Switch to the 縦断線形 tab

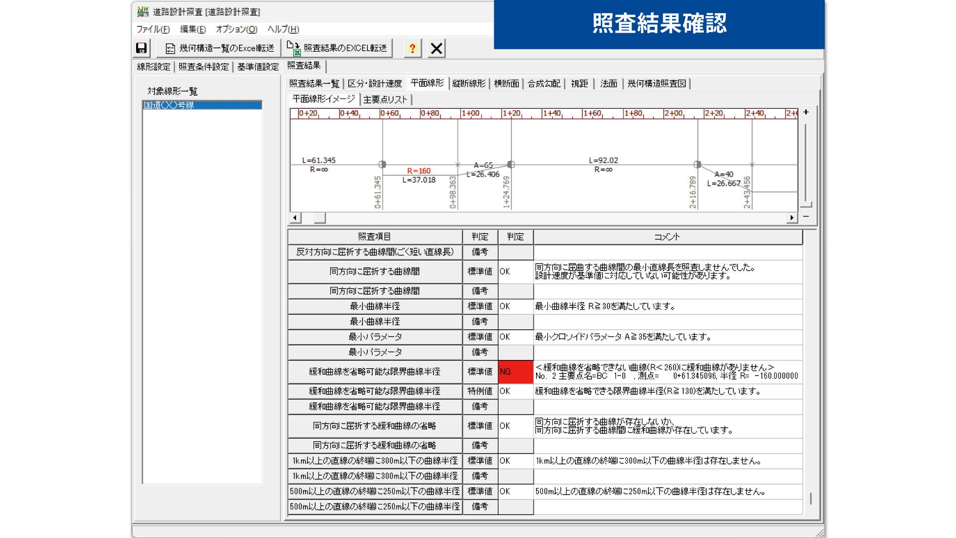tap(468, 83)
